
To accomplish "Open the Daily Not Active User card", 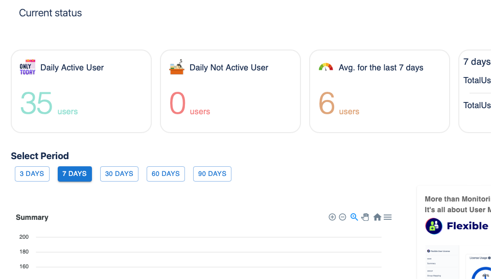I will point(230,91).
